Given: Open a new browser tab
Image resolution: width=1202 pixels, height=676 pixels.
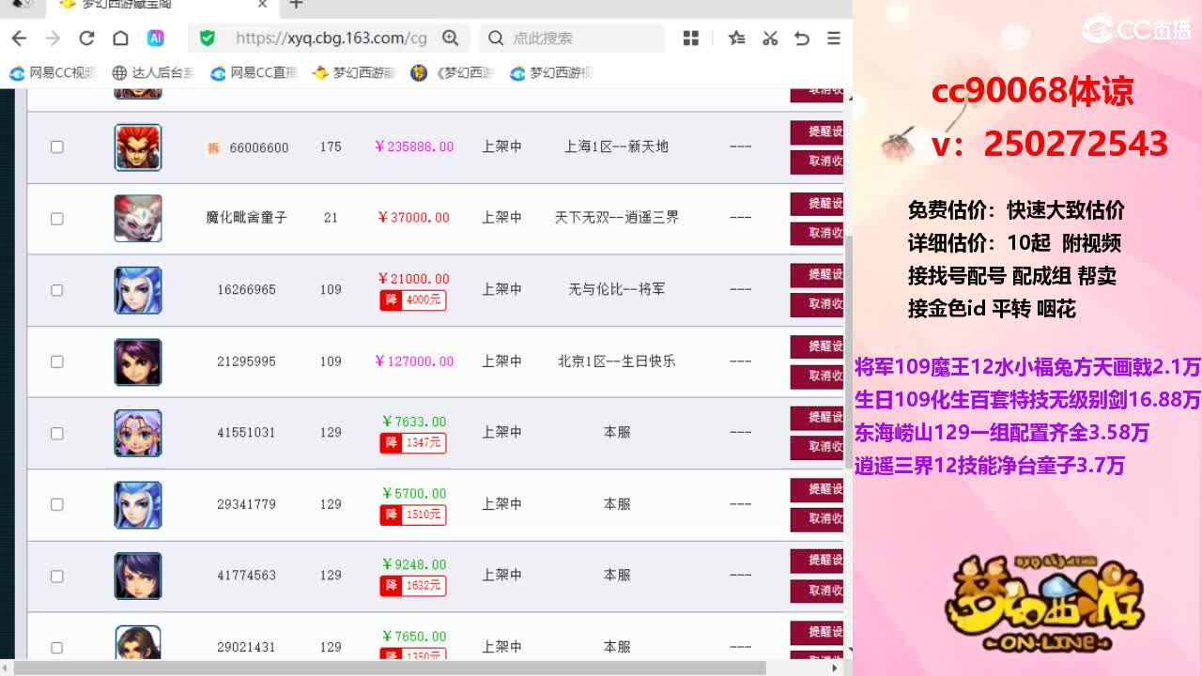Looking at the screenshot, I should click(x=296, y=5).
